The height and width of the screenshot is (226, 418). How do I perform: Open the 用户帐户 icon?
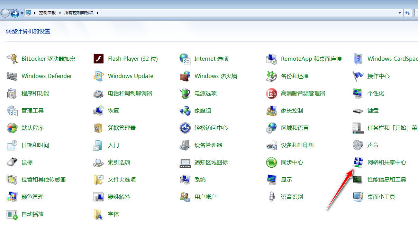185,197
